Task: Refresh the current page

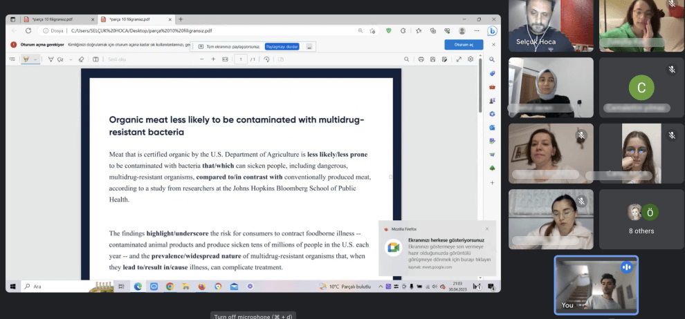Action: tap(28, 31)
